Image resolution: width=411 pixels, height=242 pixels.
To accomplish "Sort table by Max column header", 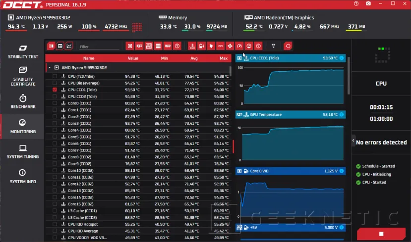I will coord(224,58).
